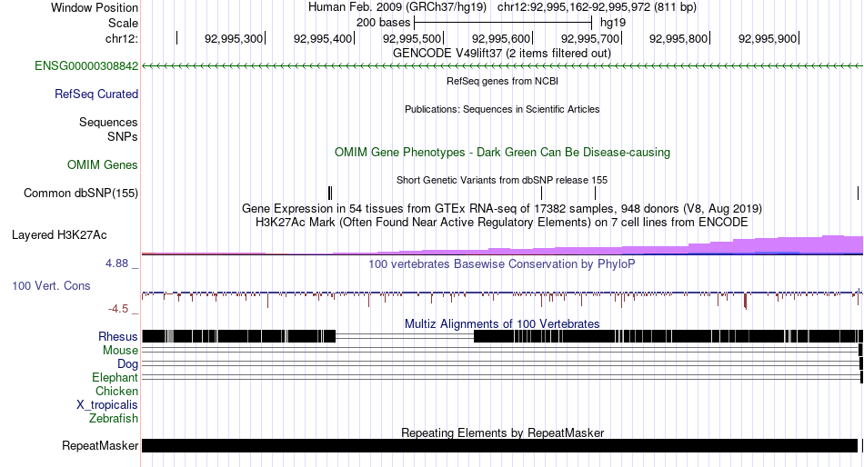Click the RepeatMasker track label
The image size is (864, 467).
point(100,445)
